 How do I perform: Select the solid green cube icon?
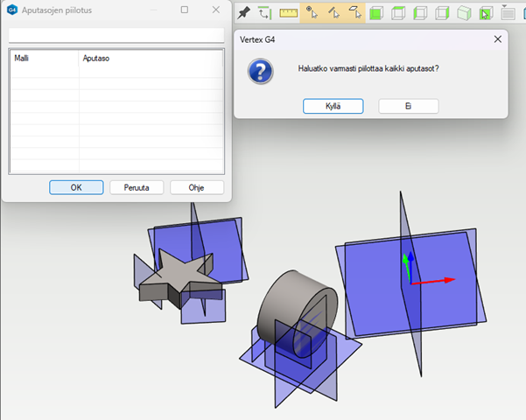(377, 13)
